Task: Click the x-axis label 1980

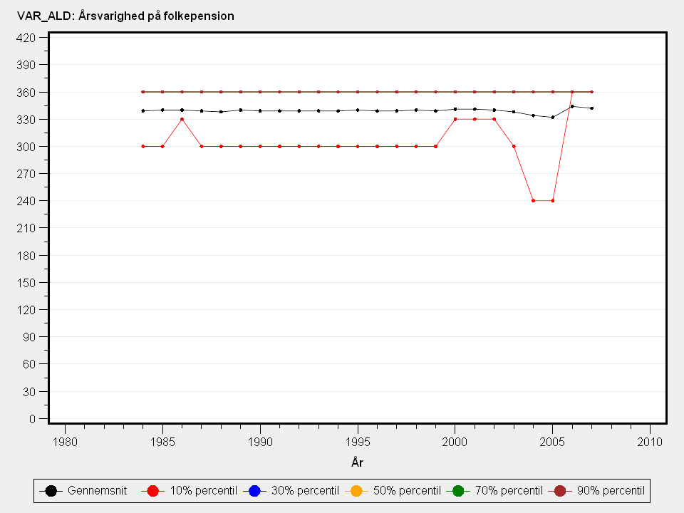Action: (65, 442)
